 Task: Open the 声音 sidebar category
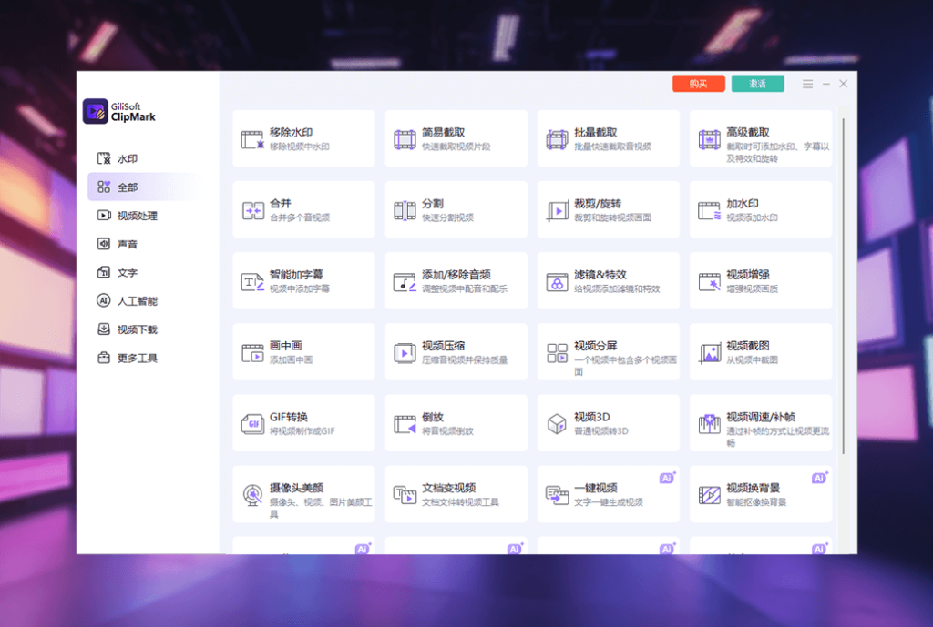tap(146, 244)
